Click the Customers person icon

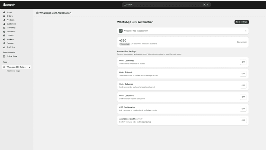[4, 24]
